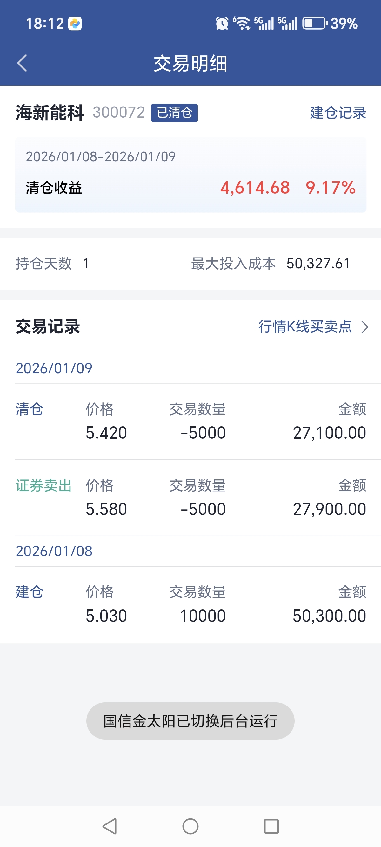The width and height of the screenshot is (381, 847).
Task: Tap the battery indicator icon
Action: tap(315, 23)
